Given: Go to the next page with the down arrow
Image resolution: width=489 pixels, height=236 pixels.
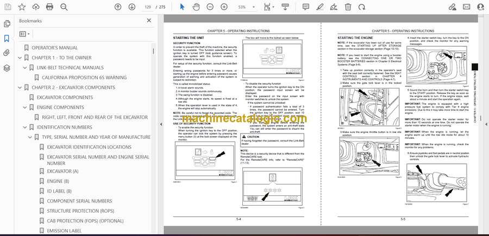Looking at the screenshot, I should tap(132, 7).
